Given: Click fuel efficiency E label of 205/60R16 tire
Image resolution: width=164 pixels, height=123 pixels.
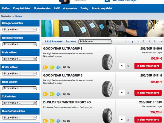Looking at the screenshot, I should coord(45,67).
